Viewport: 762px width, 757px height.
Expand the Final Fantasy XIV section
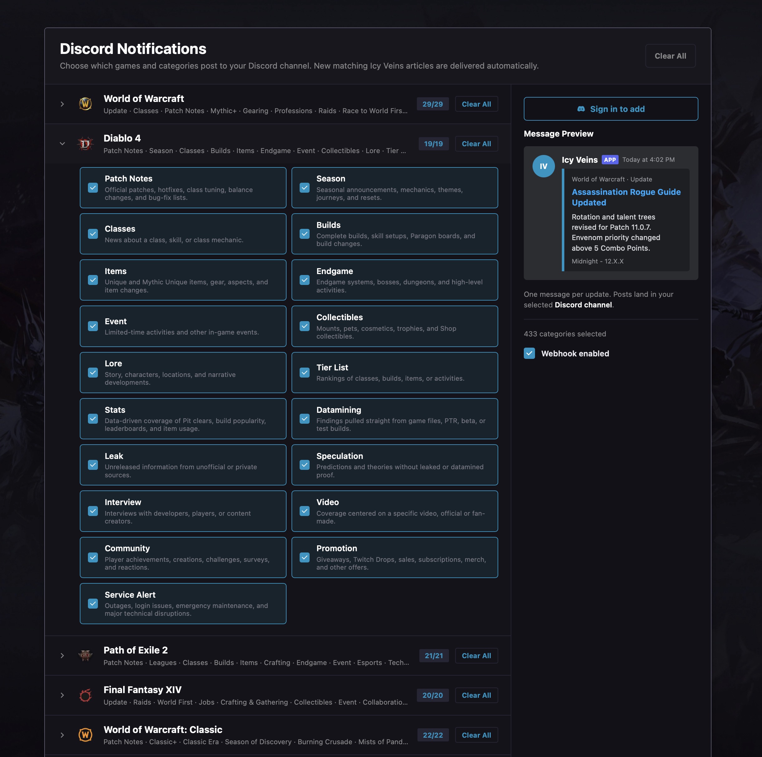click(x=62, y=695)
